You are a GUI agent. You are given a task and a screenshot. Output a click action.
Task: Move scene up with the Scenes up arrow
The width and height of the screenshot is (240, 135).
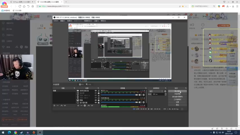click(61, 106)
